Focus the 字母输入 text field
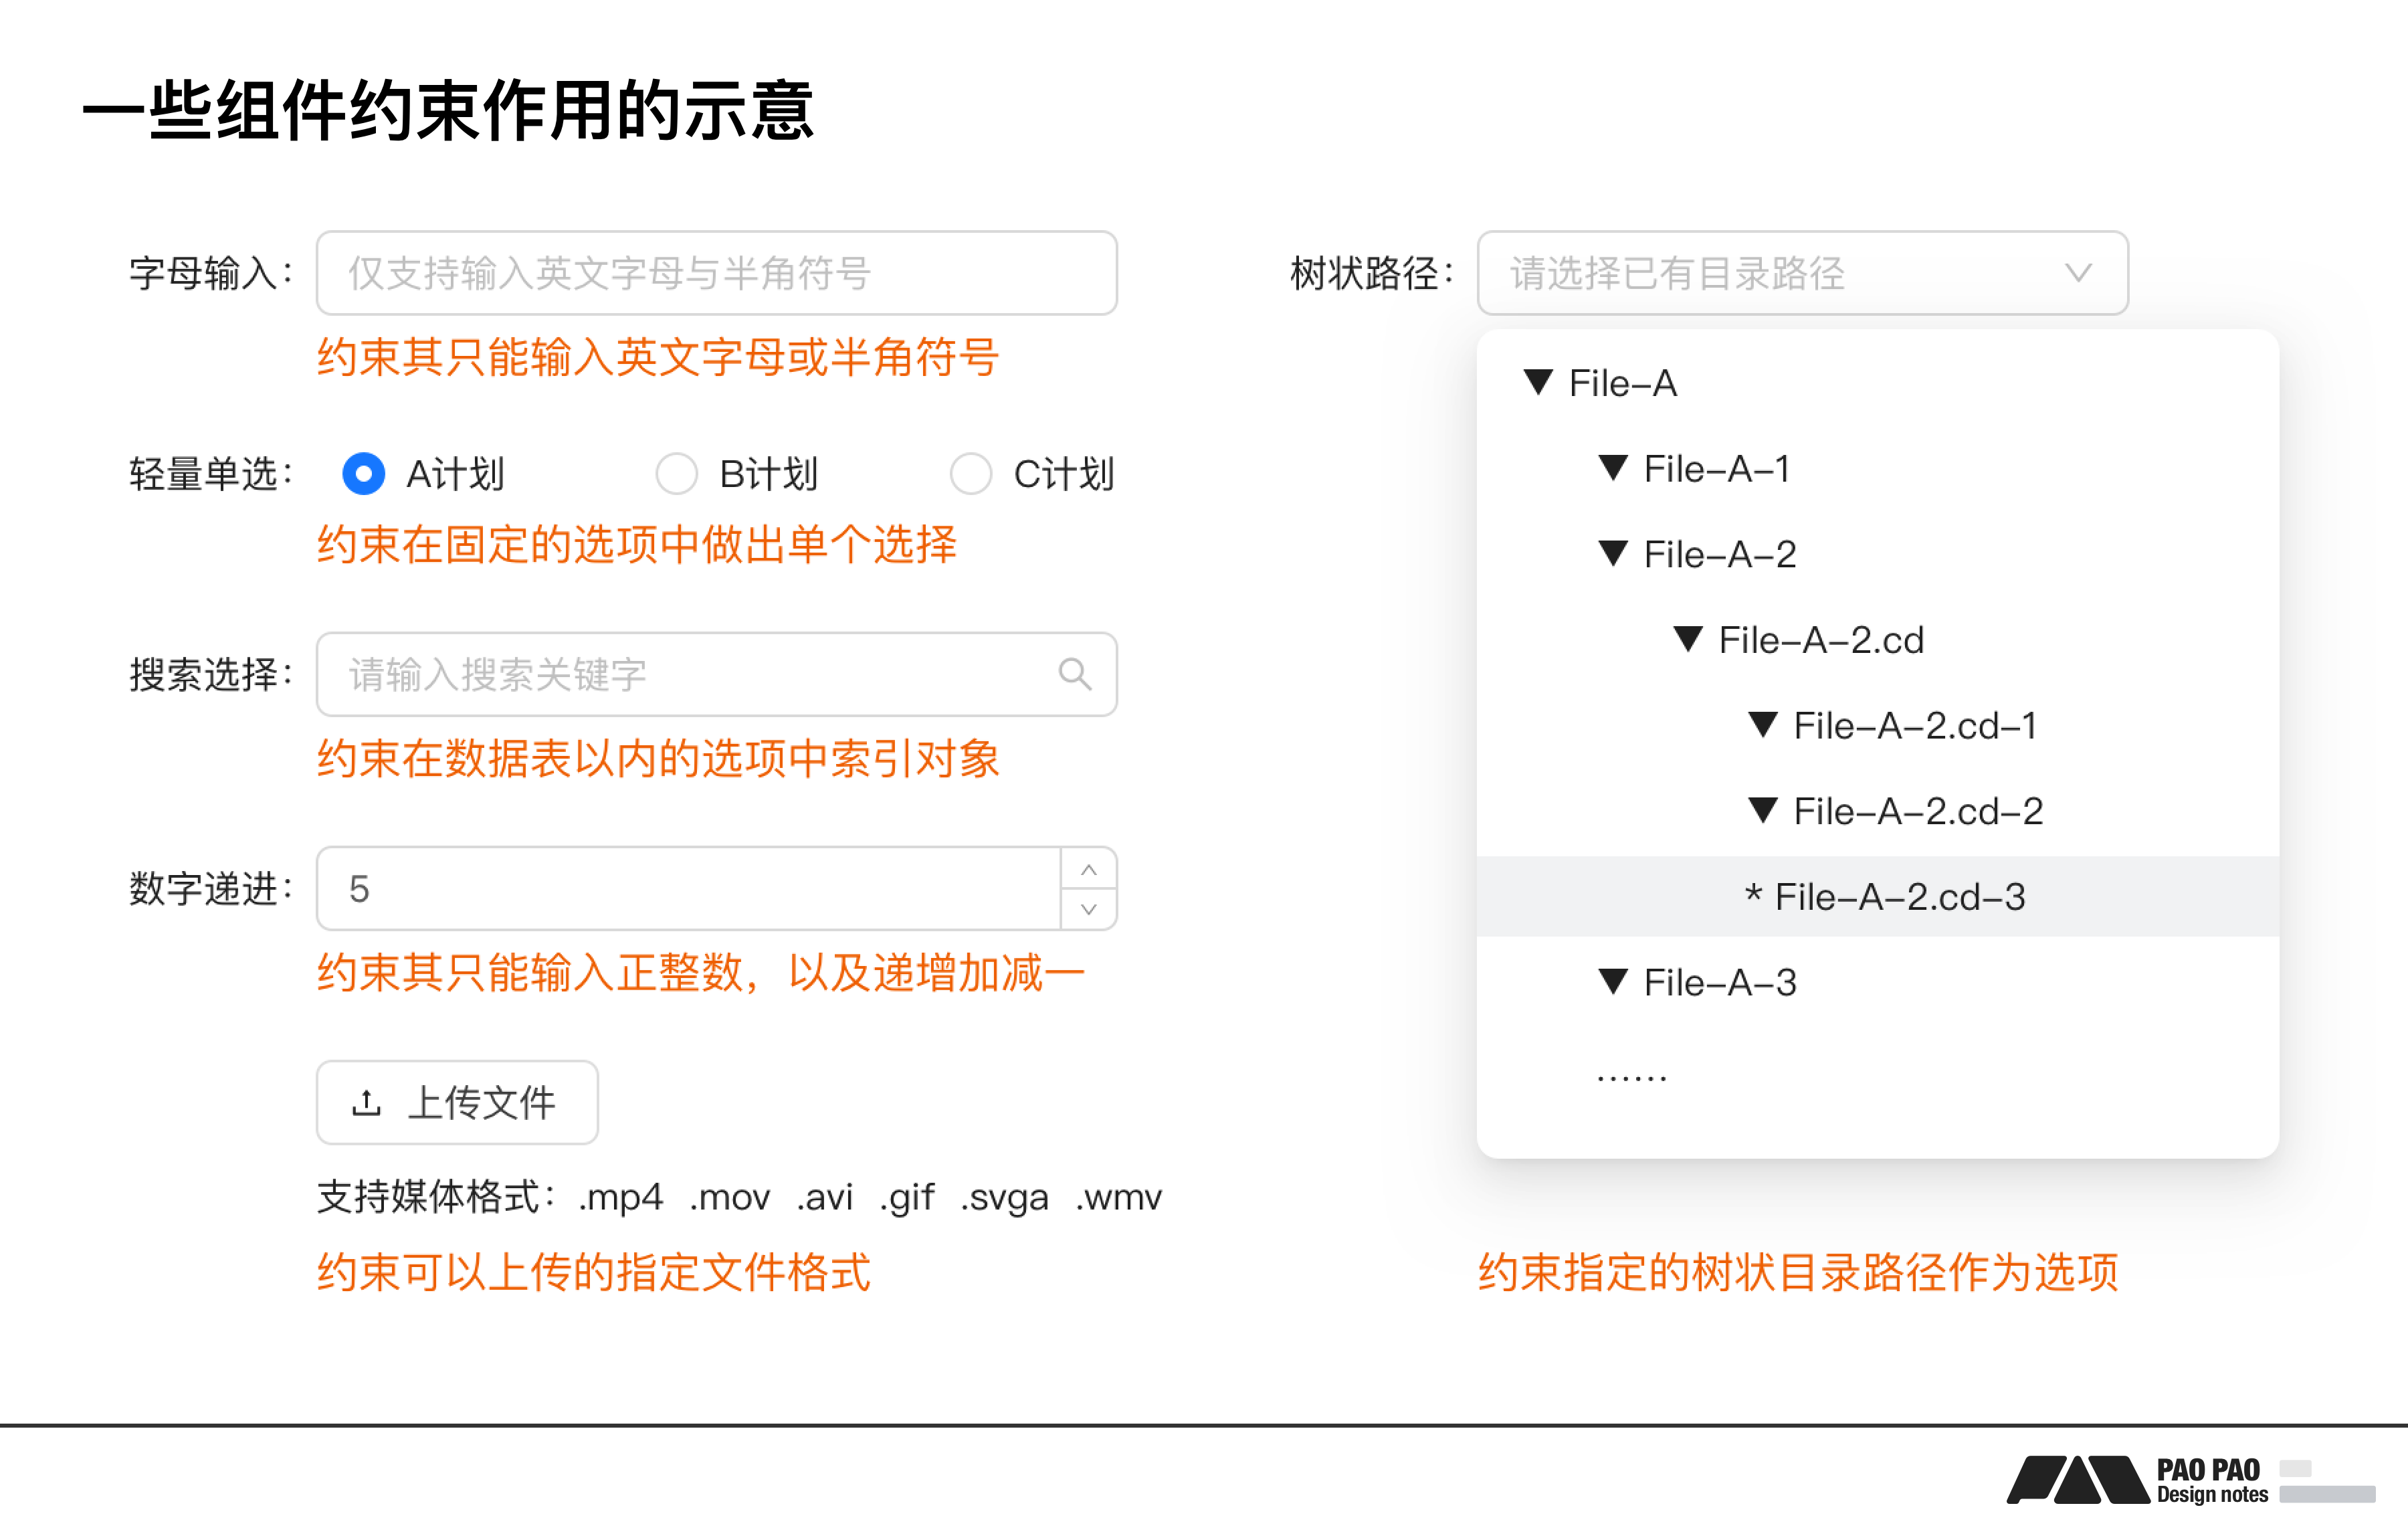The image size is (2408, 1536). click(716, 273)
